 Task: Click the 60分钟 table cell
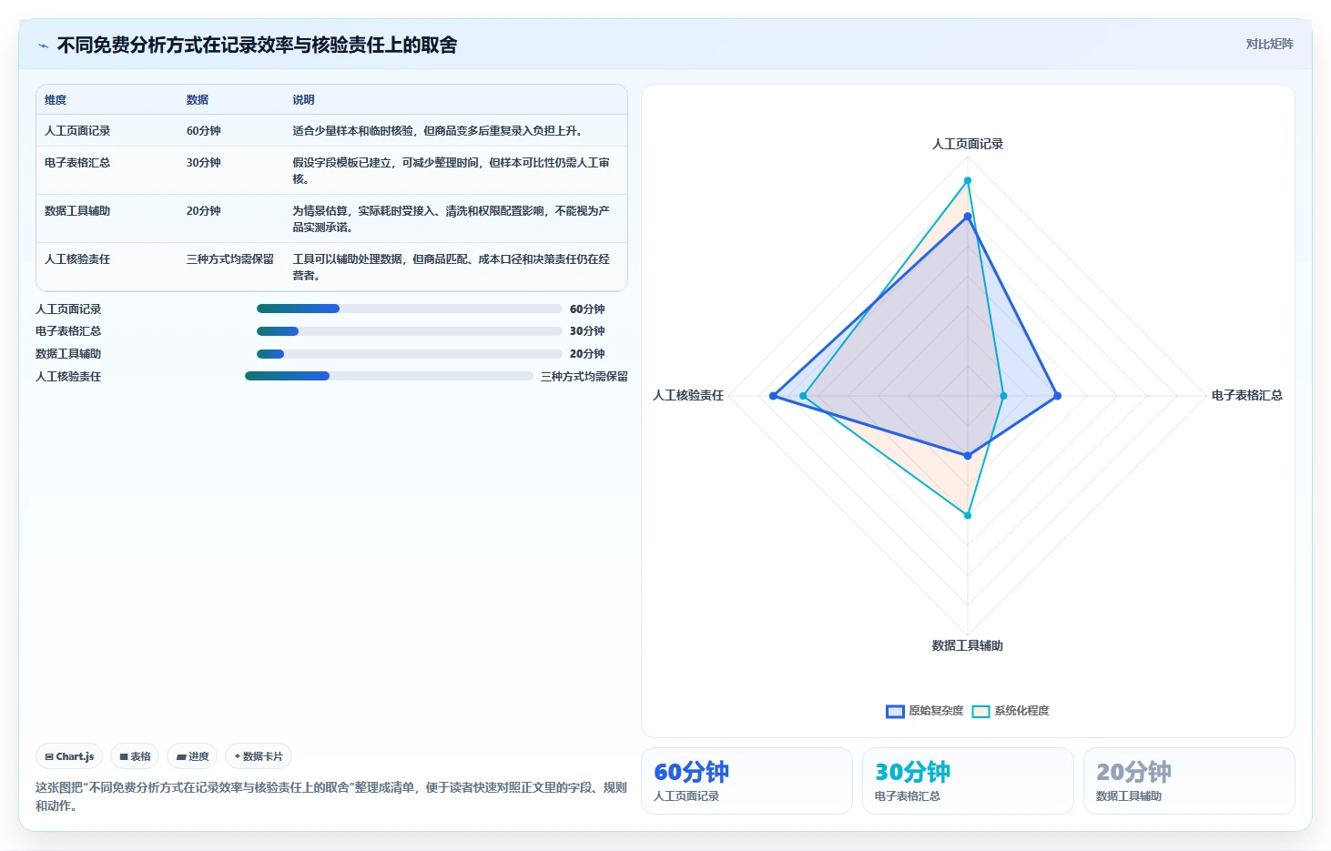tap(204, 131)
